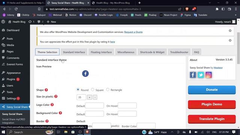Select the Rectangle shape option
This screenshot has width=240, height=135.
pyautogui.click(x=108, y=90)
